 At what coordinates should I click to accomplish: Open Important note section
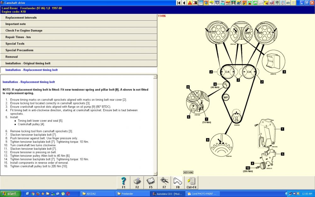(x=78, y=24)
